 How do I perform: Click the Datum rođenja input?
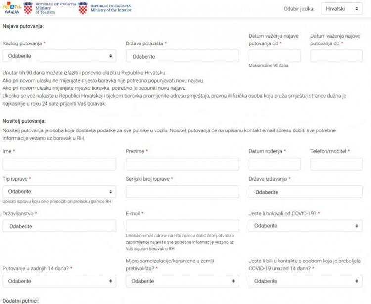click(x=275, y=164)
